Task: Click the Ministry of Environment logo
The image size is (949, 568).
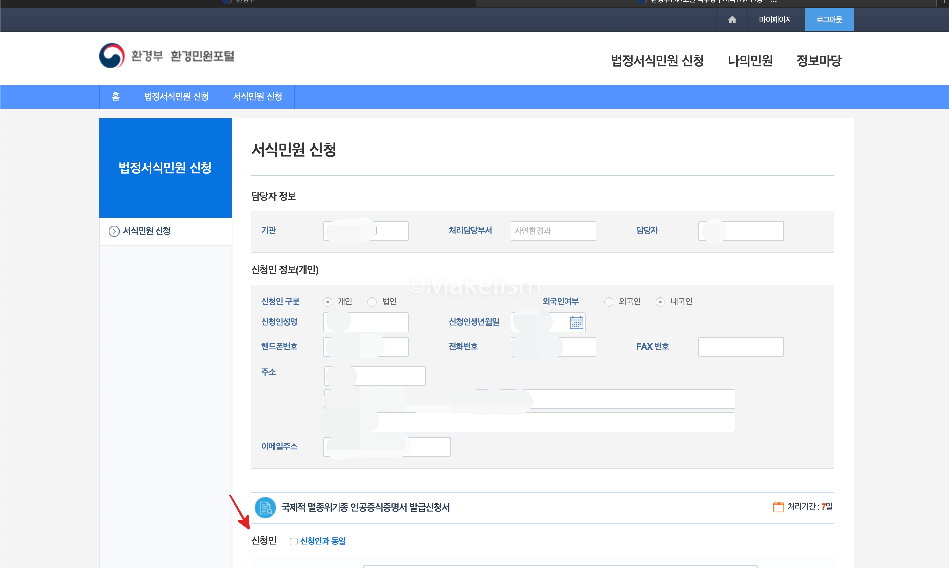Action: click(x=112, y=56)
